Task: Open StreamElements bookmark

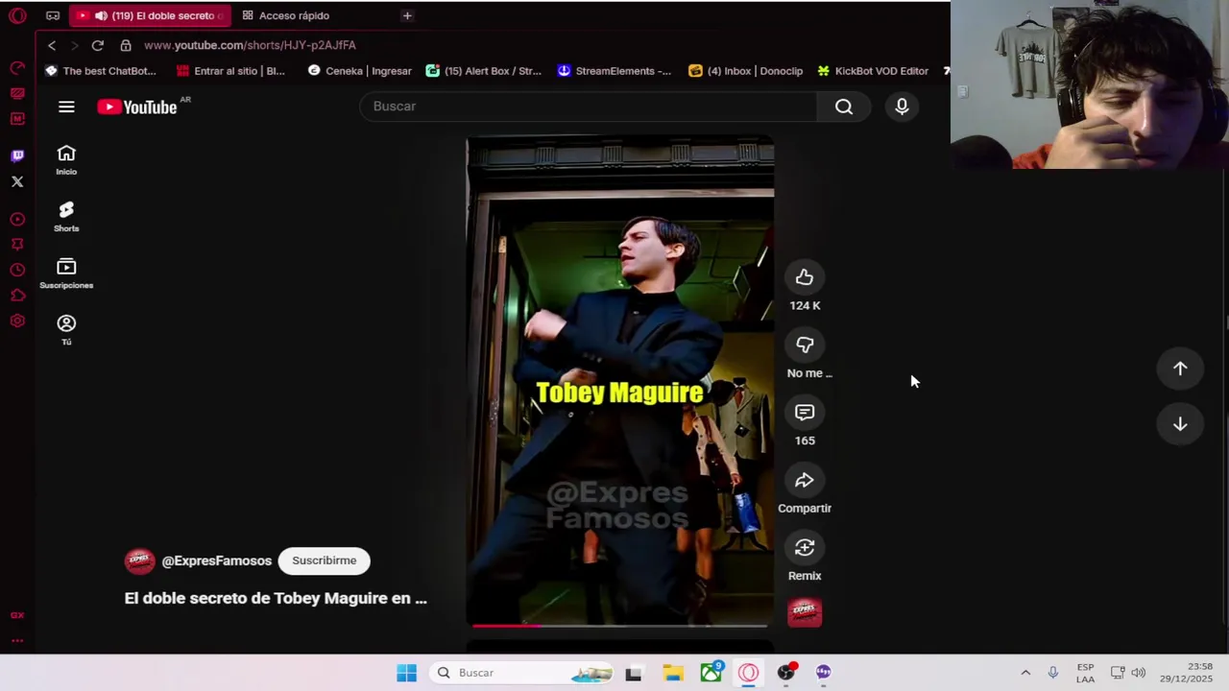Action: pyautogui.click(x=614, y=71)
